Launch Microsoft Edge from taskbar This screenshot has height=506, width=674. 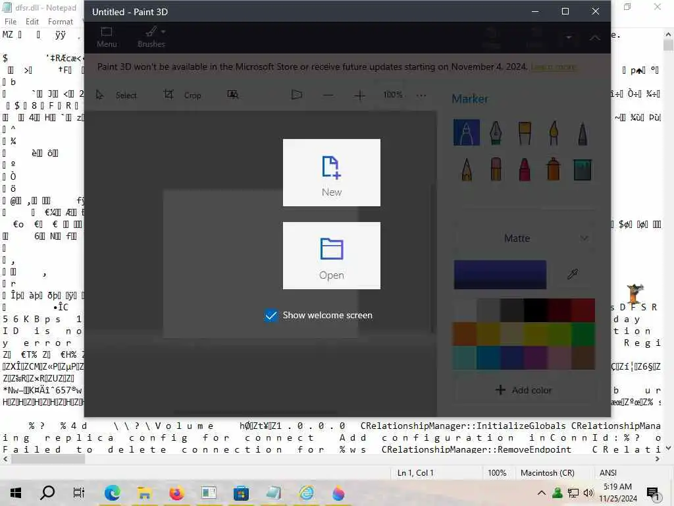[x=112, y=493]
